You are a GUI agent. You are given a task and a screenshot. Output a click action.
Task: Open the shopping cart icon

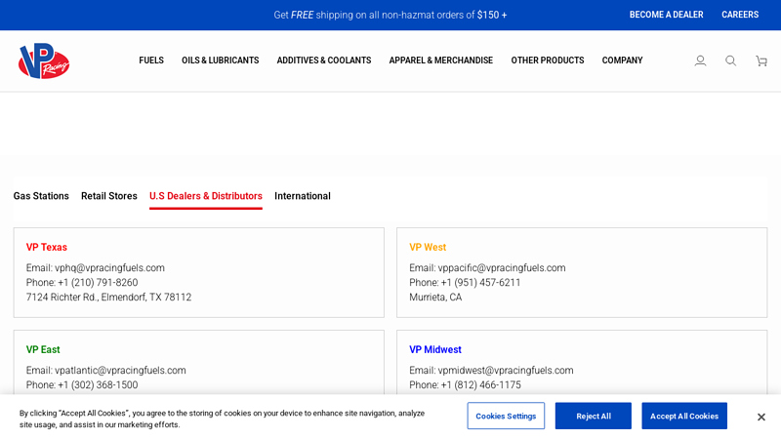[761, 60]
